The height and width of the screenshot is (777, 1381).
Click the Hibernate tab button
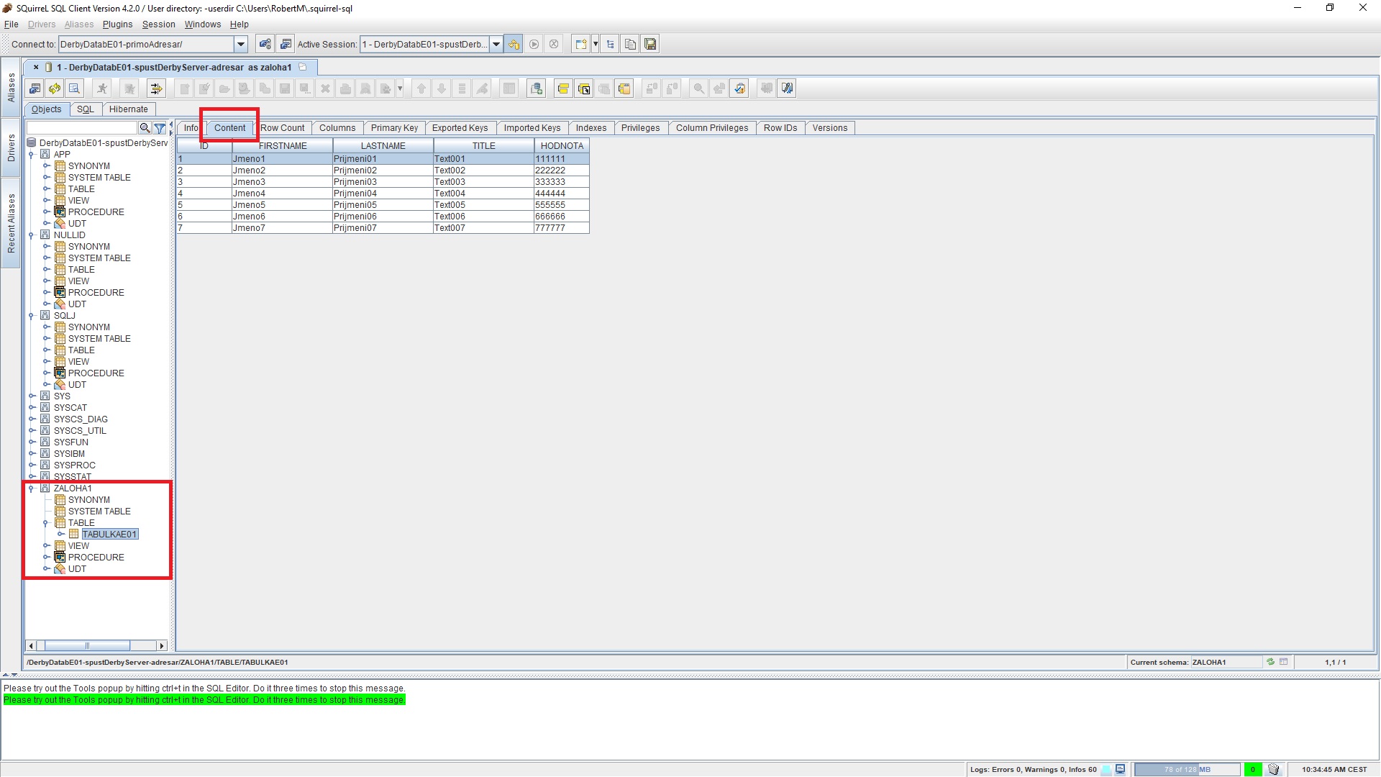(129, 108)
